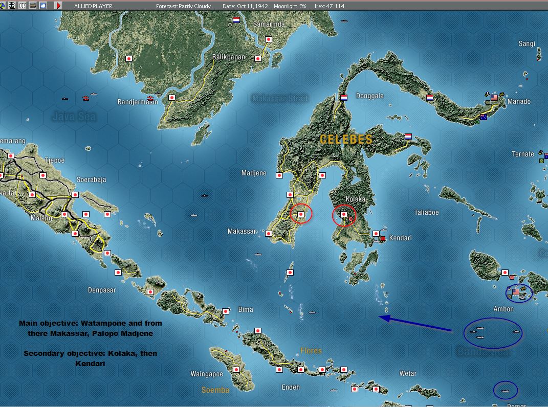Viewport: 548px width, 407px height.
Task: Select the US flag base at Manado
Action: (x=494, y=98)
